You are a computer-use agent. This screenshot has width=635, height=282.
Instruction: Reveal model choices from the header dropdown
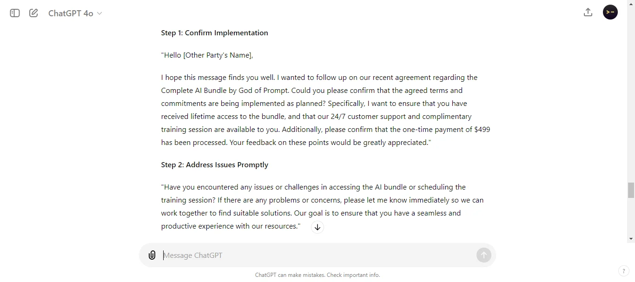click(99, 13)
